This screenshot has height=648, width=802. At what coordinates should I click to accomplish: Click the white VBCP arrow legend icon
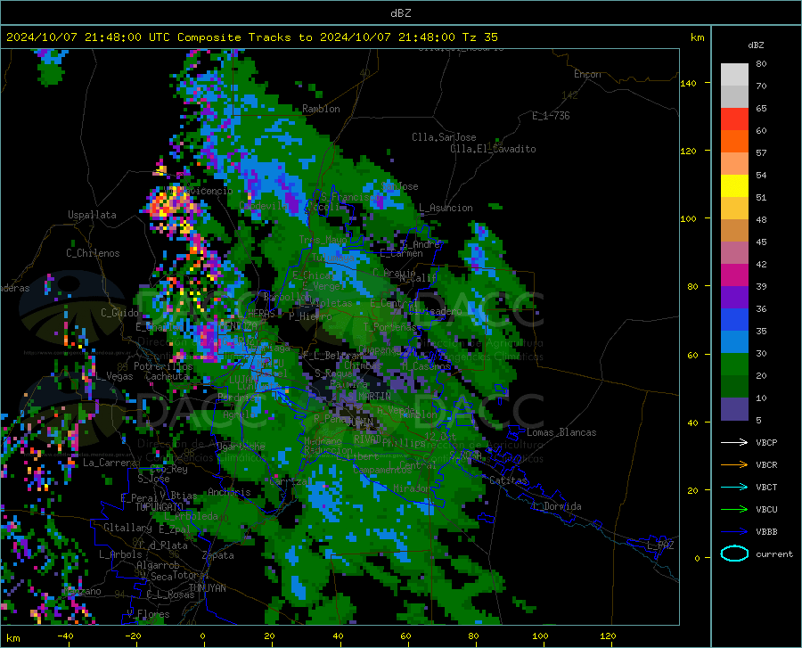734,442
